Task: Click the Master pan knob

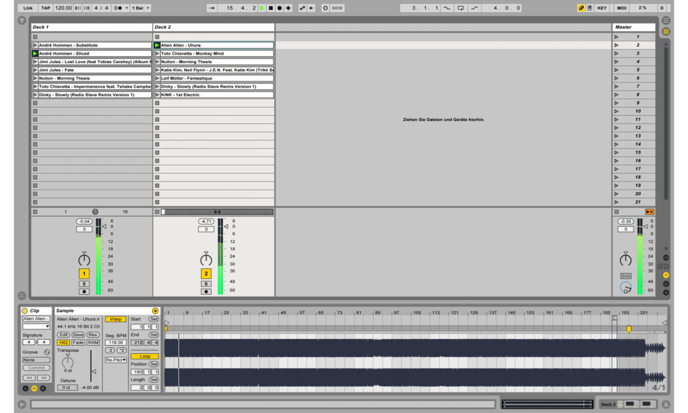Action: [x=626, y=259]
